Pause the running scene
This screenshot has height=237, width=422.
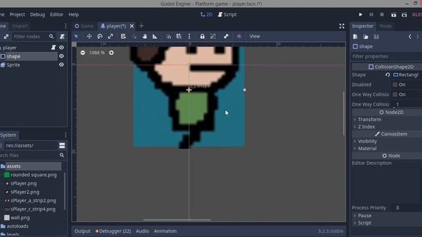coord(371,14)
